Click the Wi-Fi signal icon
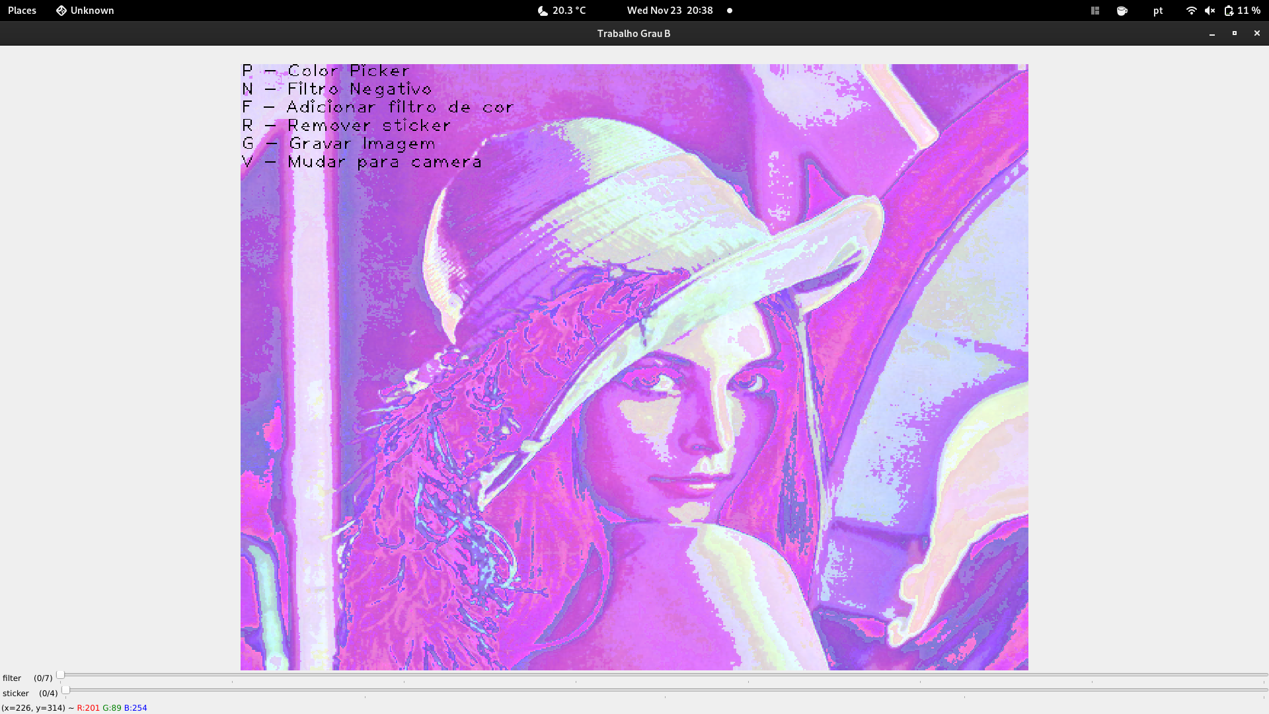Screen dimensions: 1269x714 point(1191,11)
